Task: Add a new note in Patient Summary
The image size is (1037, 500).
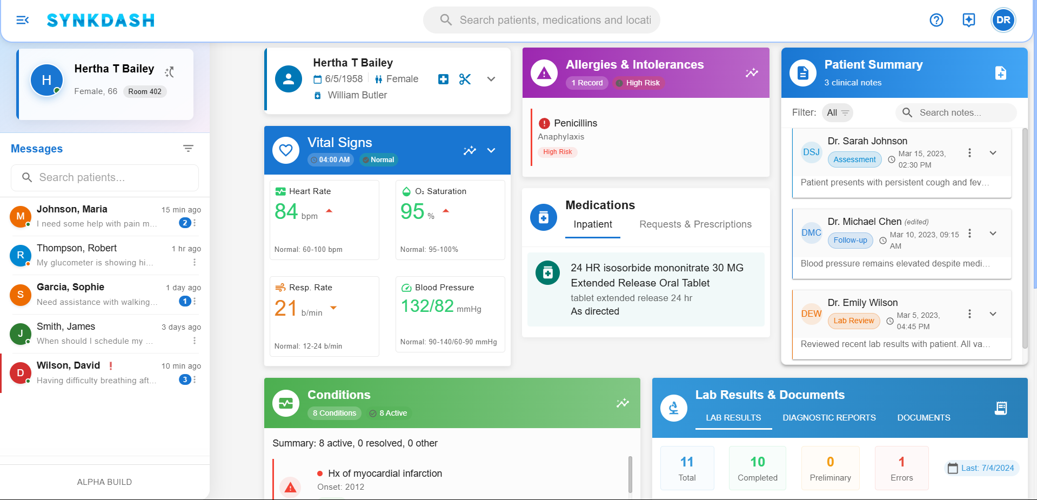Action: coord(1000,73)
